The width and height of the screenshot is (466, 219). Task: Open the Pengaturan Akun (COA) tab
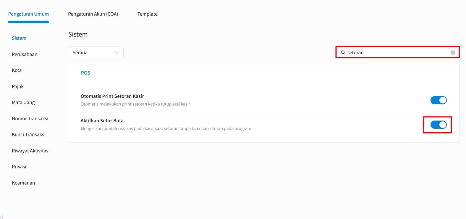(x=93, y=14)
